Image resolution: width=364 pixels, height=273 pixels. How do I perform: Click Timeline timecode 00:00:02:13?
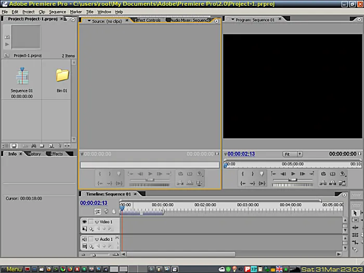click(94, 203)
